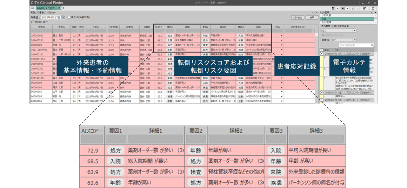The height and width of the screenshot is (188, 407).
Task: Click the 検索 button
Action: 312,17
